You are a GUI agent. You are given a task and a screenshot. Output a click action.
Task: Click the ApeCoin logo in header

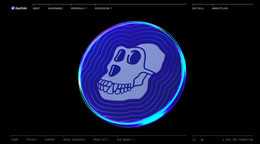pyautogui.click(x=19, y=8)
